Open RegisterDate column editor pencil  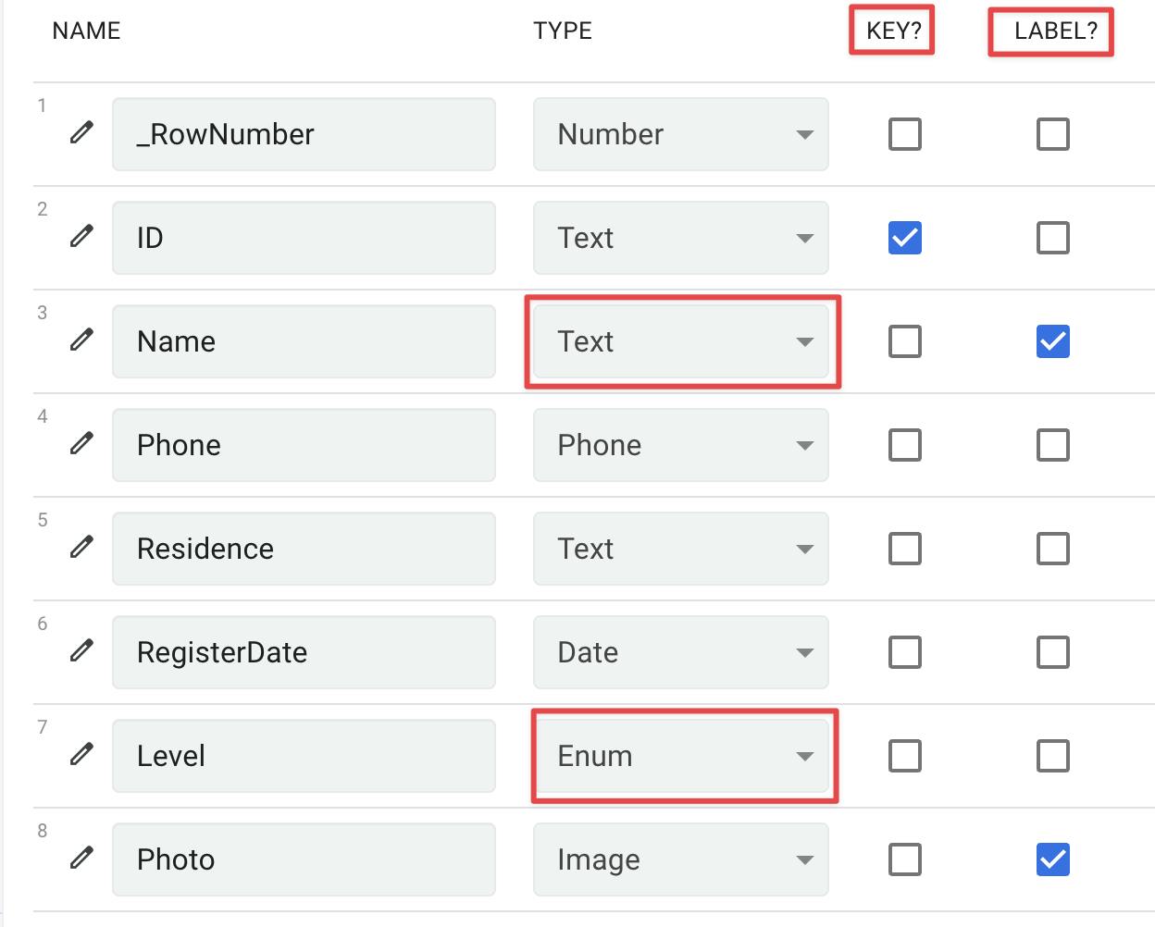click(x=81, y=651)
